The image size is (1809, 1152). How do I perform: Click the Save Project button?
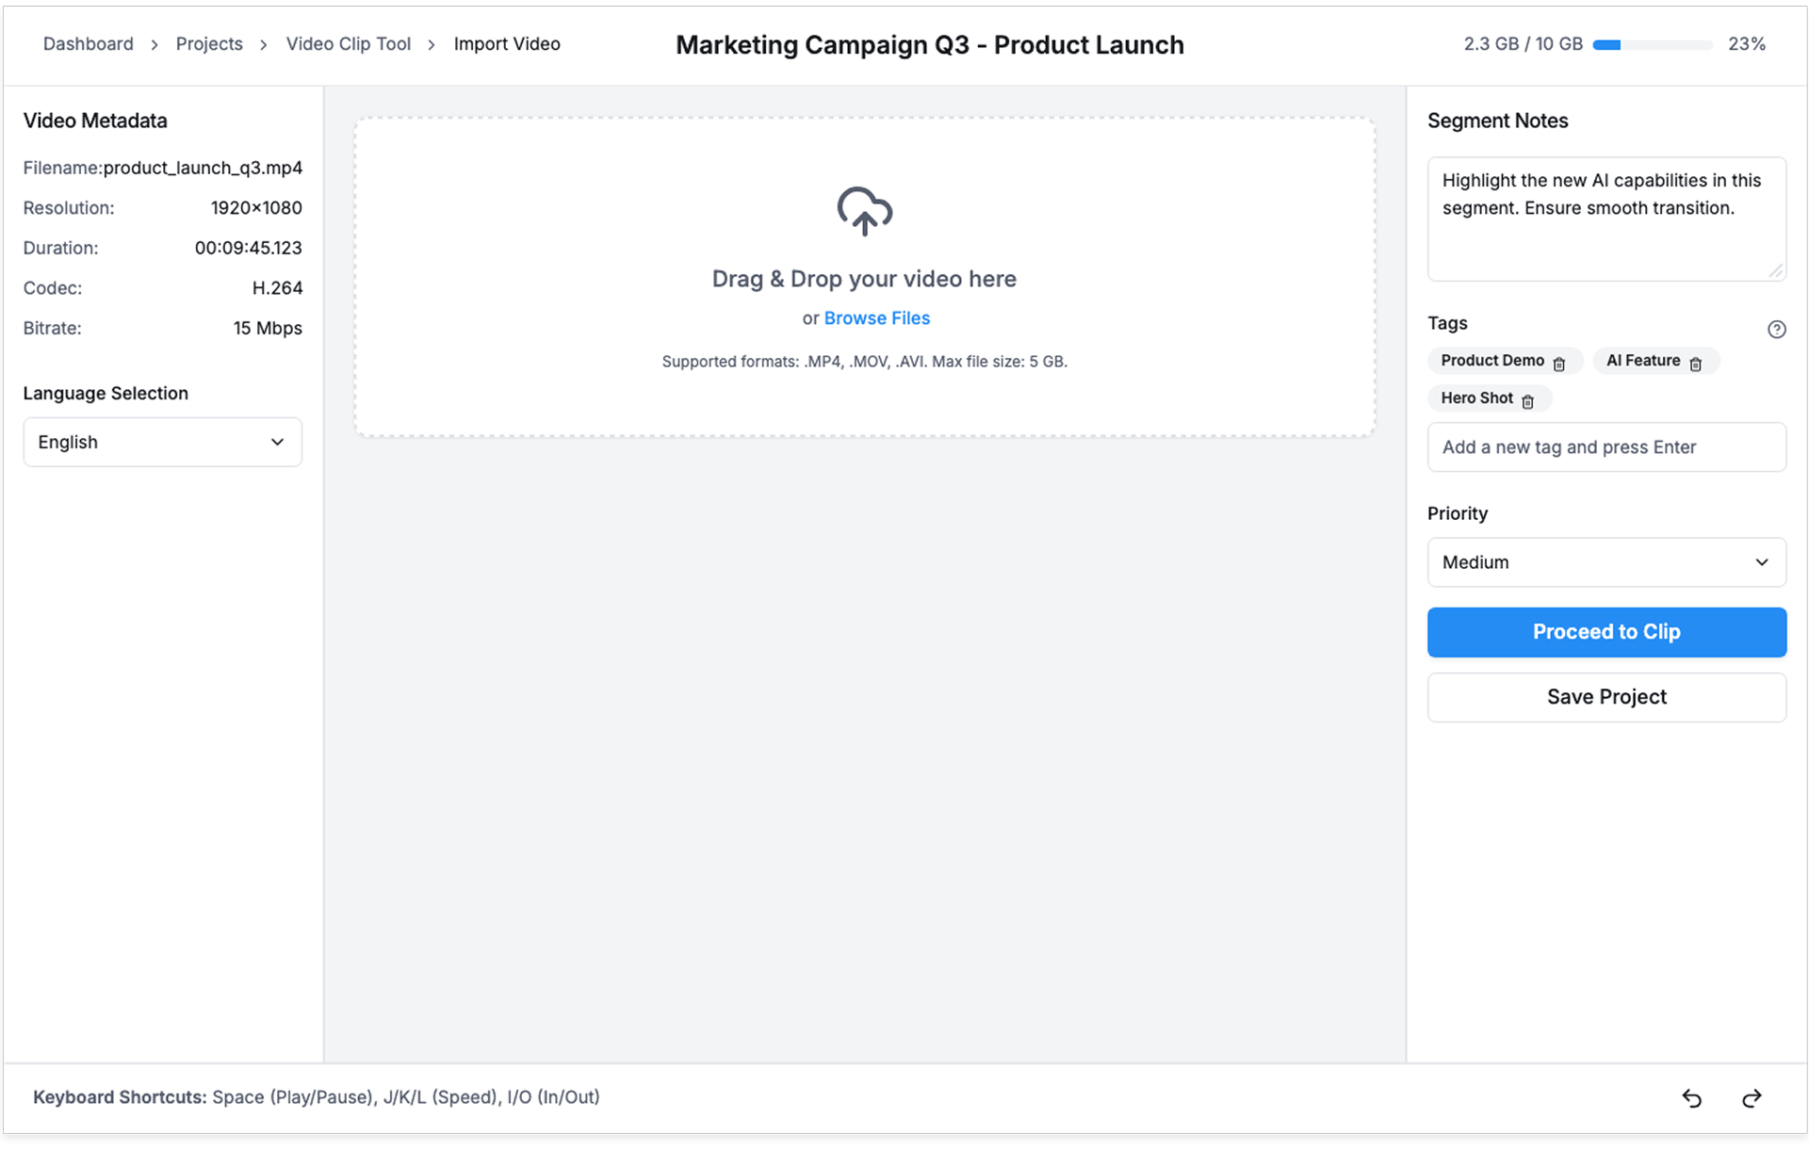click(1605, 697)
